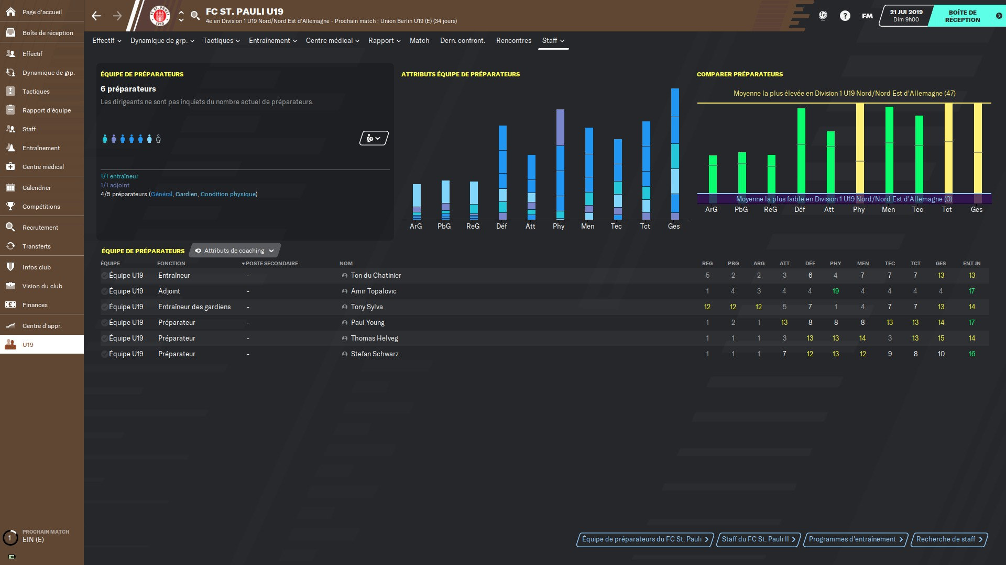Open the Condition physique link
Screen dimensions: 1006x565
tap(228, 194)
